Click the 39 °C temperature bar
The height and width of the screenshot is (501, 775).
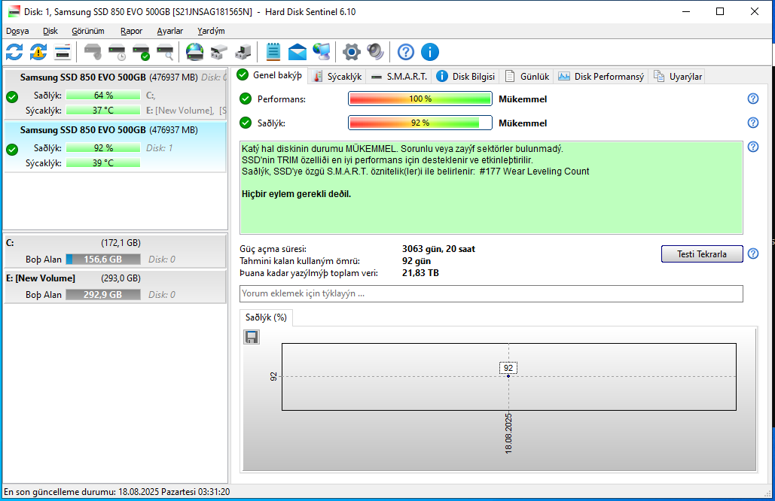(102, 163)
